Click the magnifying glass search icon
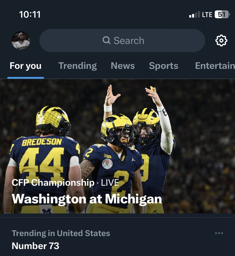 point(106,40)
